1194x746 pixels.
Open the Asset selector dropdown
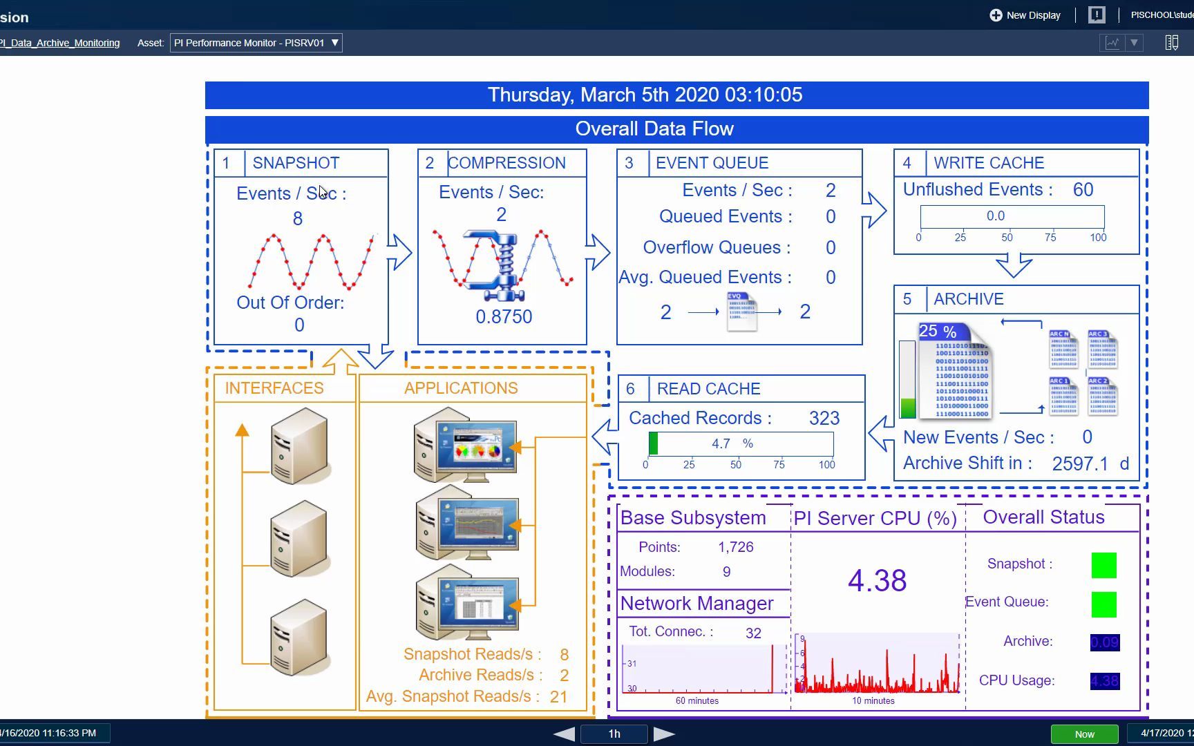(256, 42)
